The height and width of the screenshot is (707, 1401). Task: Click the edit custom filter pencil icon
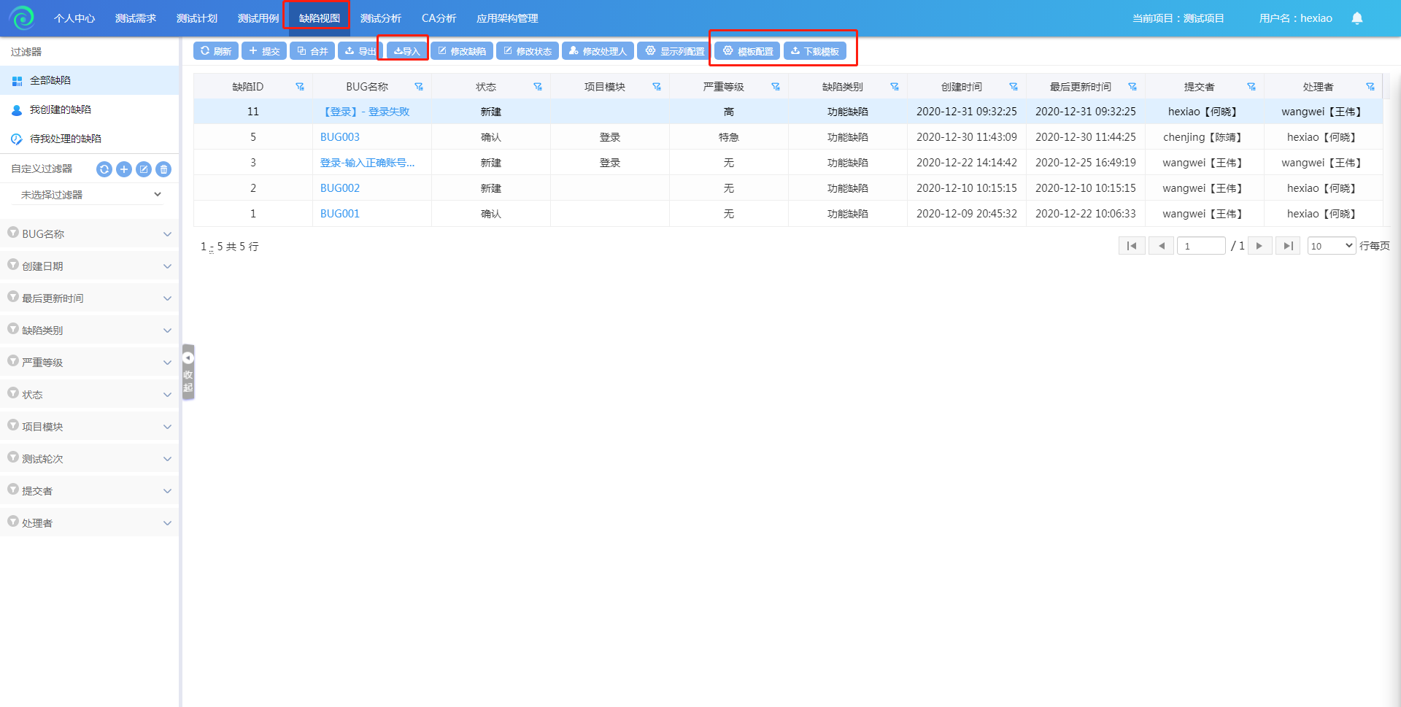click(144, 169)
